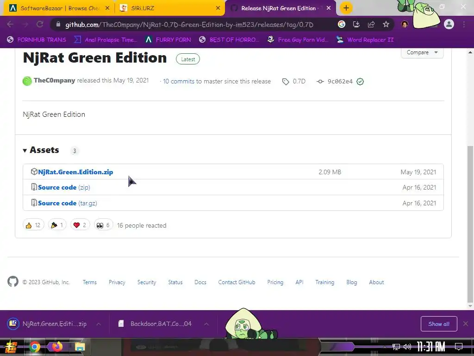This screenshot has height=356, width=474.
Task: Open the Status footer link
Action: point(175,282)
